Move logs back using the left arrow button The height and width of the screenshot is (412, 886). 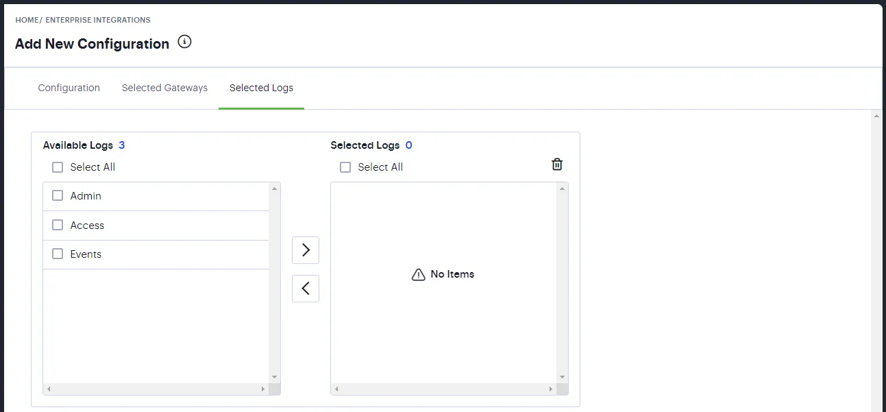click(x=306, y=289)
